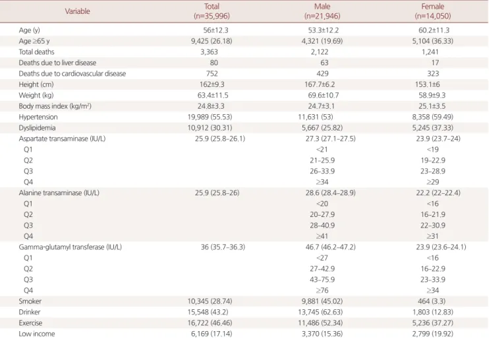Select the Dyslipidemia row label
The height and width of the screenshot is (339, 489).
[37, 128]
